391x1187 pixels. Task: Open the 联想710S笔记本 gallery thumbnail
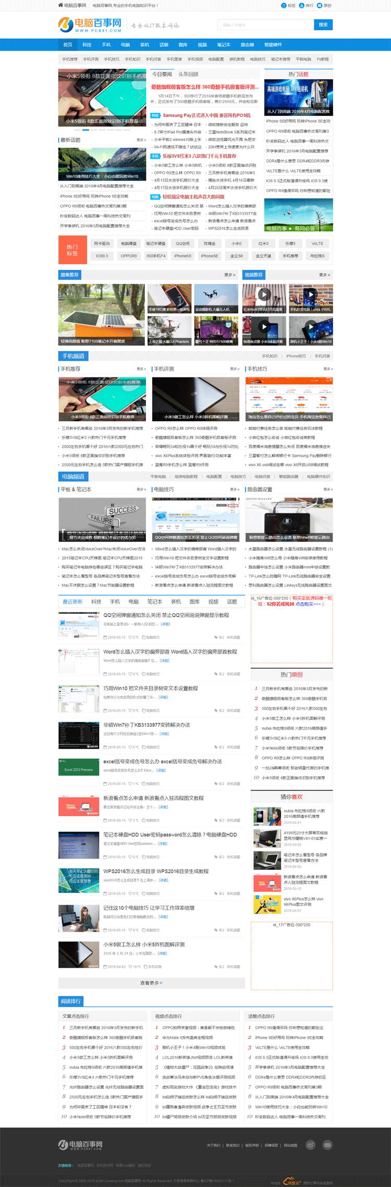(102, 315)
